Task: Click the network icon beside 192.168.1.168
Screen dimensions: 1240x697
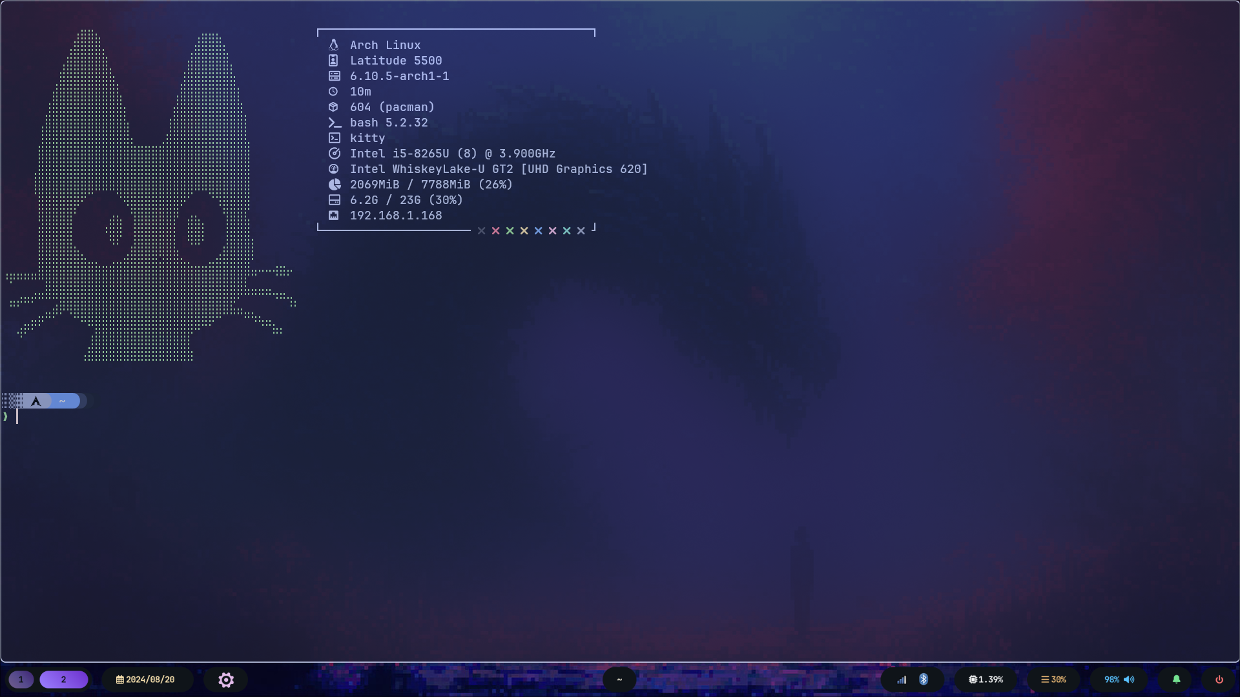Action: 333,216
